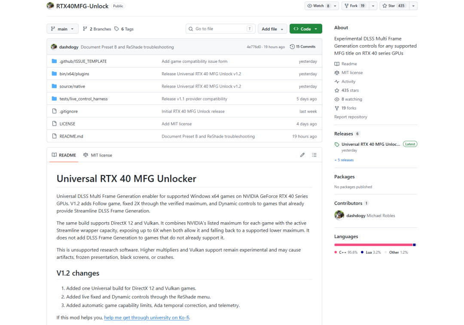Open the main branch dropdown
The height and width of the screenshot is (325, 464).
coord(62,29)
